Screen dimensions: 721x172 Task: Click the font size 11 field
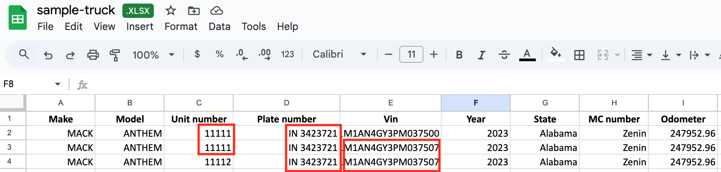[x=411, y=55]
